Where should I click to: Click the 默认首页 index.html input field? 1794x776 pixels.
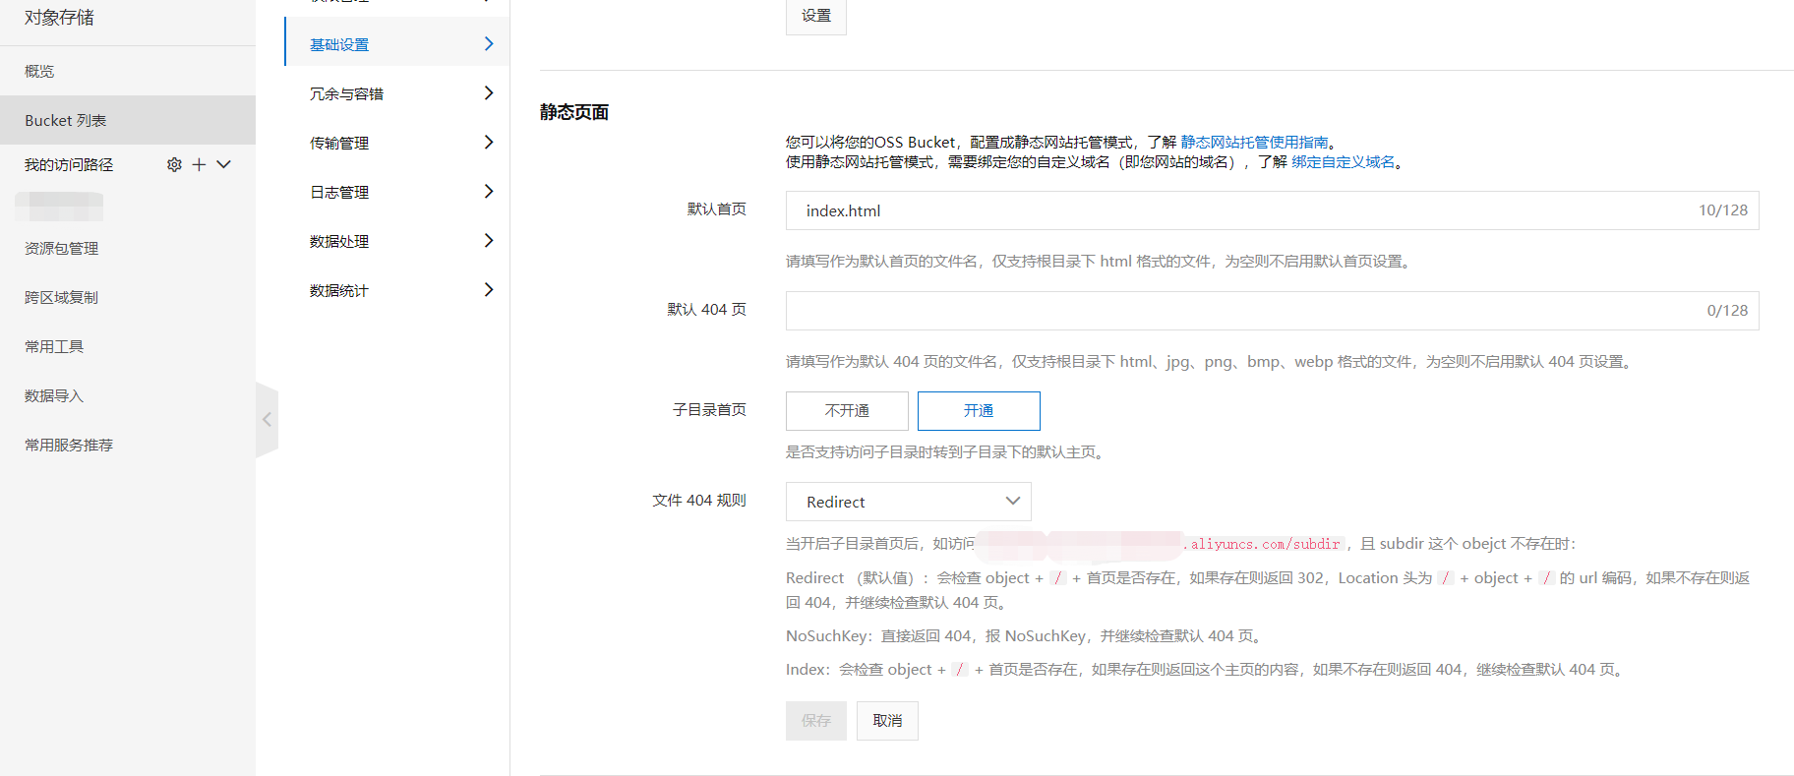click(x=1239, y=210)
